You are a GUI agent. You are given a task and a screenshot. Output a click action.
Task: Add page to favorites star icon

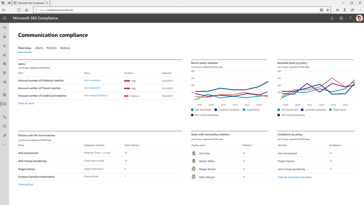coord(328,10)
